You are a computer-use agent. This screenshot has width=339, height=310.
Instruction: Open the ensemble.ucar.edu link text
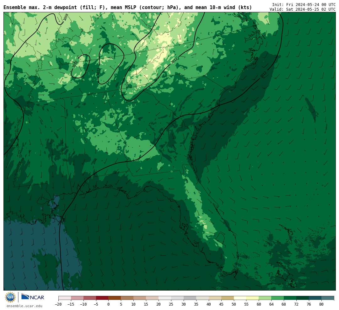click(x=24, y=306)
